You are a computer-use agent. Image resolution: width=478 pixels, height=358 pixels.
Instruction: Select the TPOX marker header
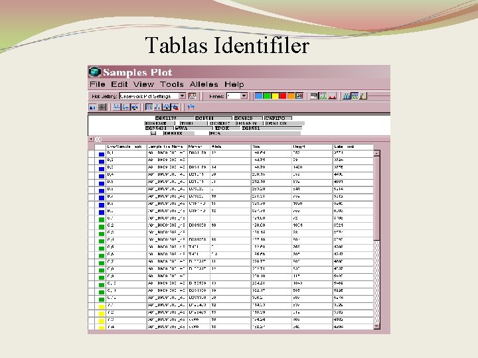[x=227, y=128]
